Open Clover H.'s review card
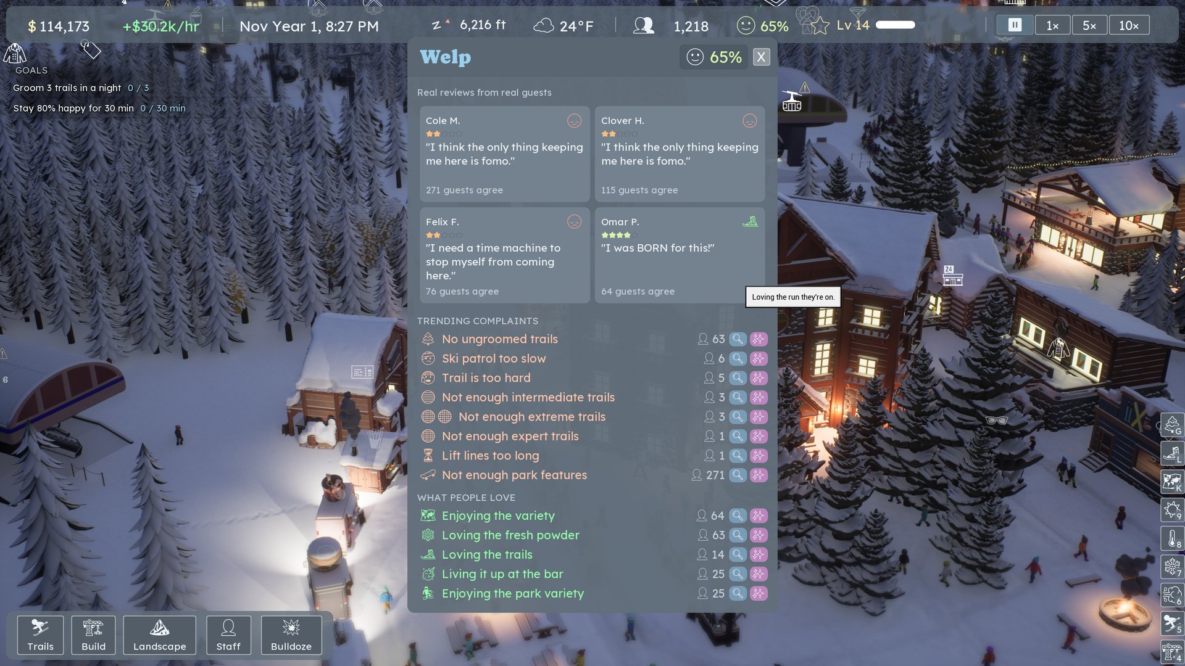Image resolution: width=1185 pixels, height=666 pixels. pos(680,154)
